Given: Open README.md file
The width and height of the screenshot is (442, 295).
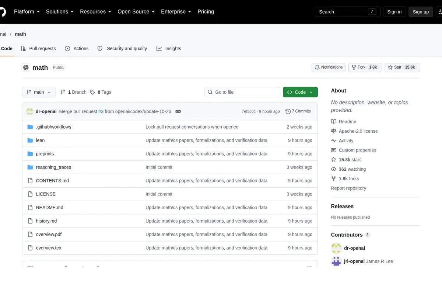Looking at the screenshot, I should pos(49,208).
